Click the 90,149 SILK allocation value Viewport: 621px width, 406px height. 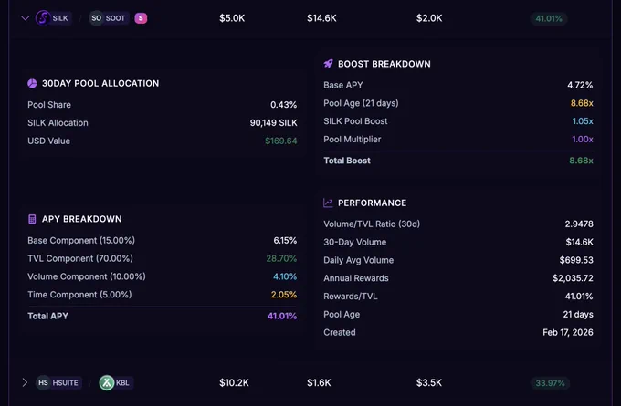click(x=273, y=123)
